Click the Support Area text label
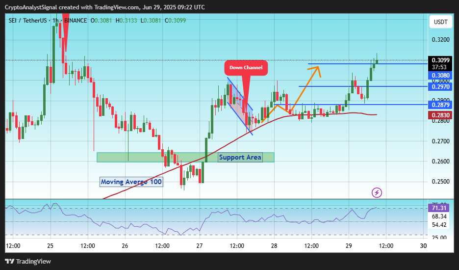Image resolution: width=459 pixels, height=270 pixels. (x=240, y=158)
